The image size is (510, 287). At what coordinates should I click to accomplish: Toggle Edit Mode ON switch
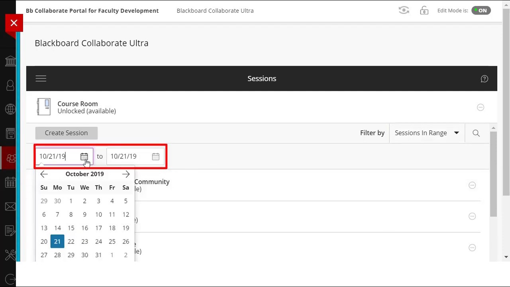[481, 11]
